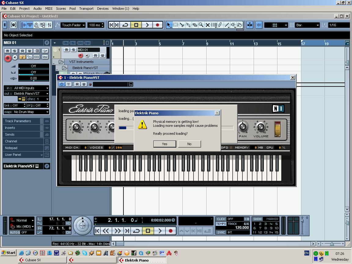The height and width of the screenshot is (264, 352).
Task: Select the Zoom magnifier tool
Action: [201, 25]
